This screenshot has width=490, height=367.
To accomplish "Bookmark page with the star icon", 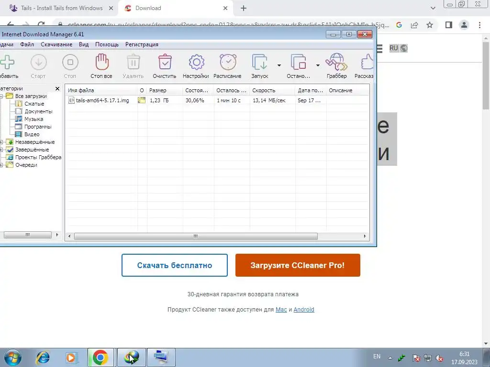I will coord(430,25).
